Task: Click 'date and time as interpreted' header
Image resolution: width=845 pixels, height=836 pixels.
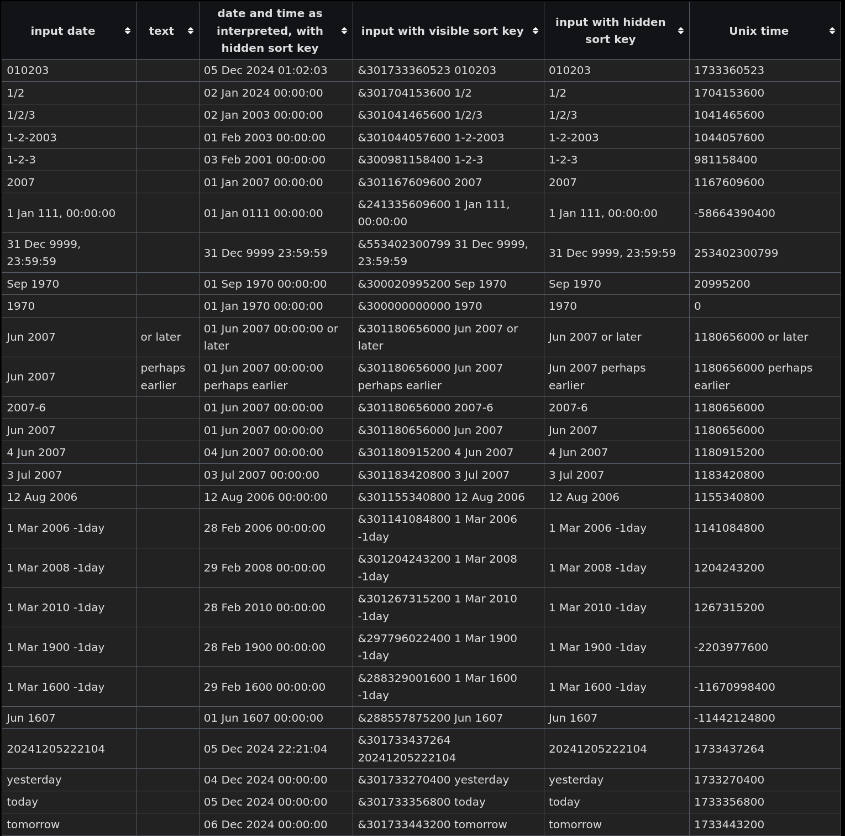Action: pos(270,31)
